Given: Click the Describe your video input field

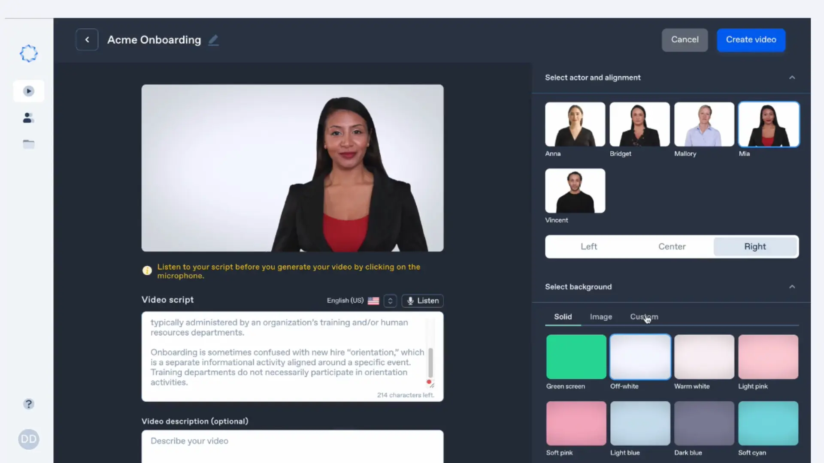Looking at the screenshot, I should (292, 446).
